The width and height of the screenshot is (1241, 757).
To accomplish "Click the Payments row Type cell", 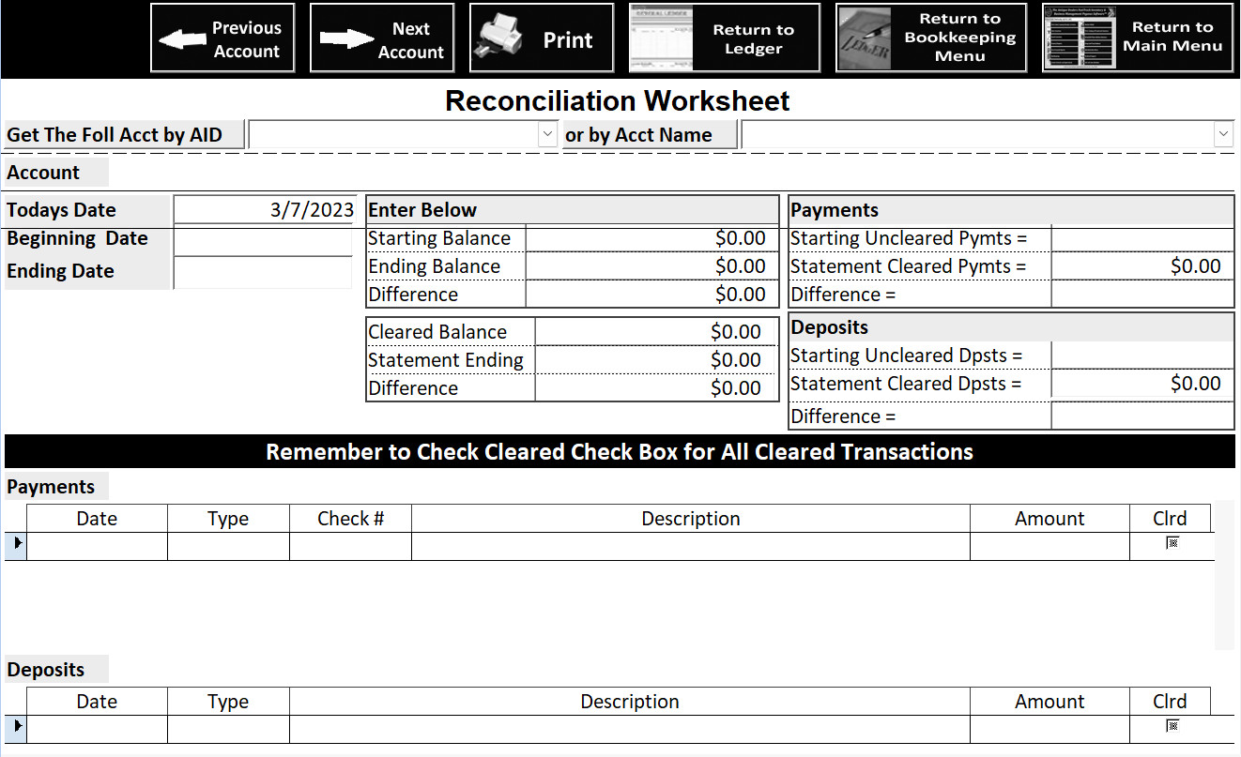I will pos(229,546).
